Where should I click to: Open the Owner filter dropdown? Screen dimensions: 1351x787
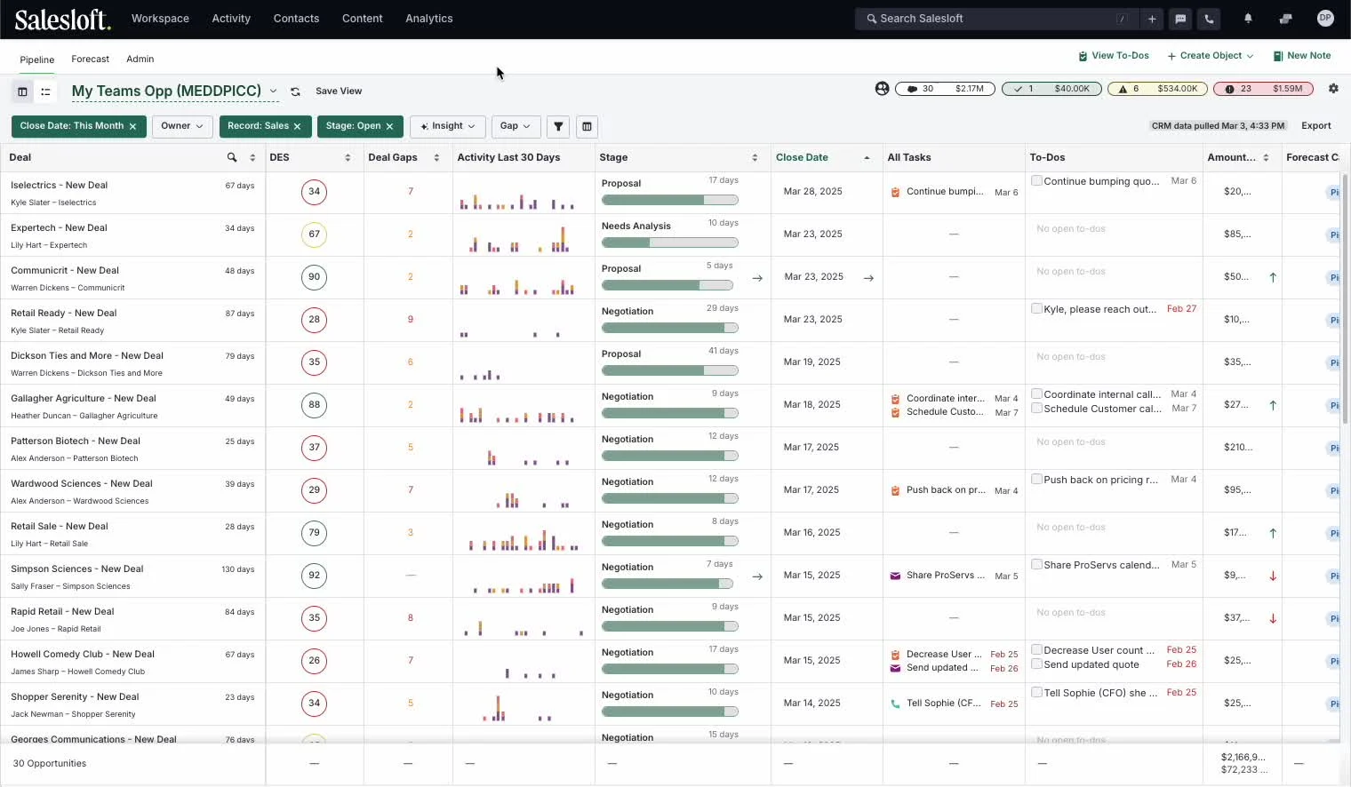pos(182,126)
